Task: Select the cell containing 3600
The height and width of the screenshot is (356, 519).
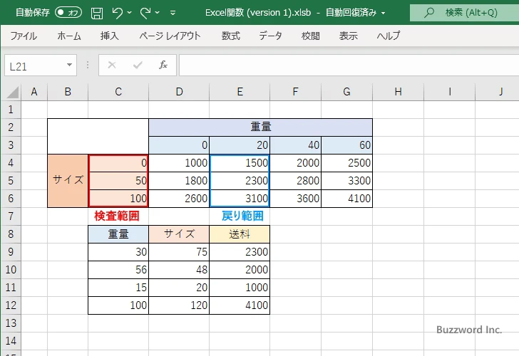Action: (296, 199)
